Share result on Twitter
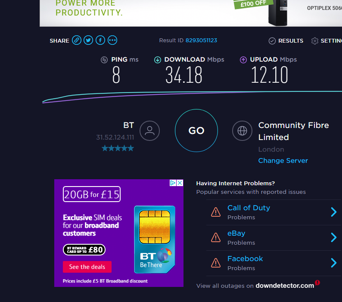The height and width of the screenshot is (302, 342). (88, 40)
